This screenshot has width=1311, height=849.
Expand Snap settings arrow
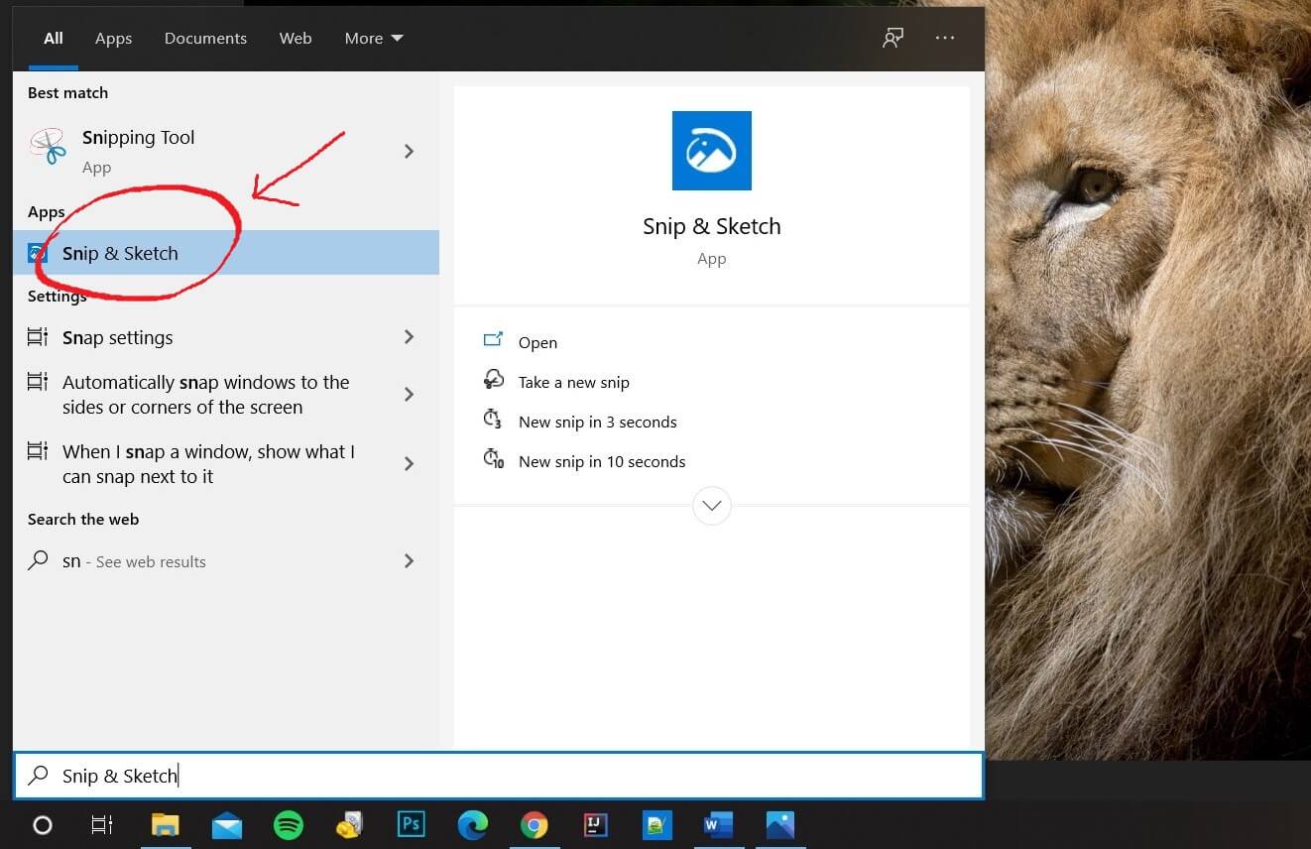point(409,337)
